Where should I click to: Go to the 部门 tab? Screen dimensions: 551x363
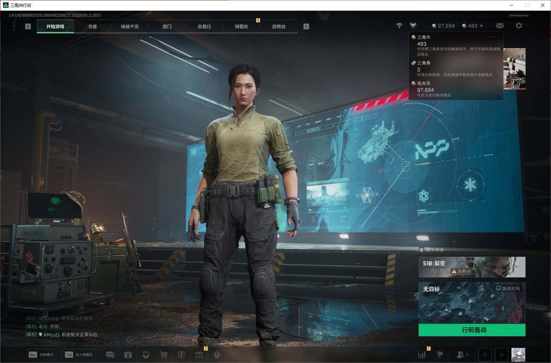pyautogui.click(x=167, y=26)
